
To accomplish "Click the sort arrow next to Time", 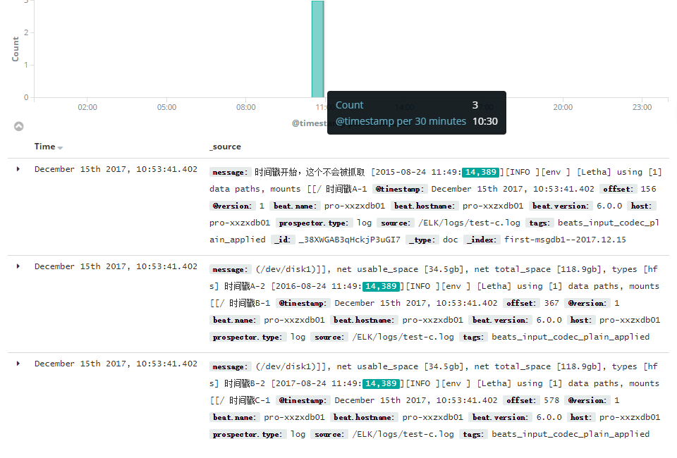I will pyautogui.click(x=60, y=148).
